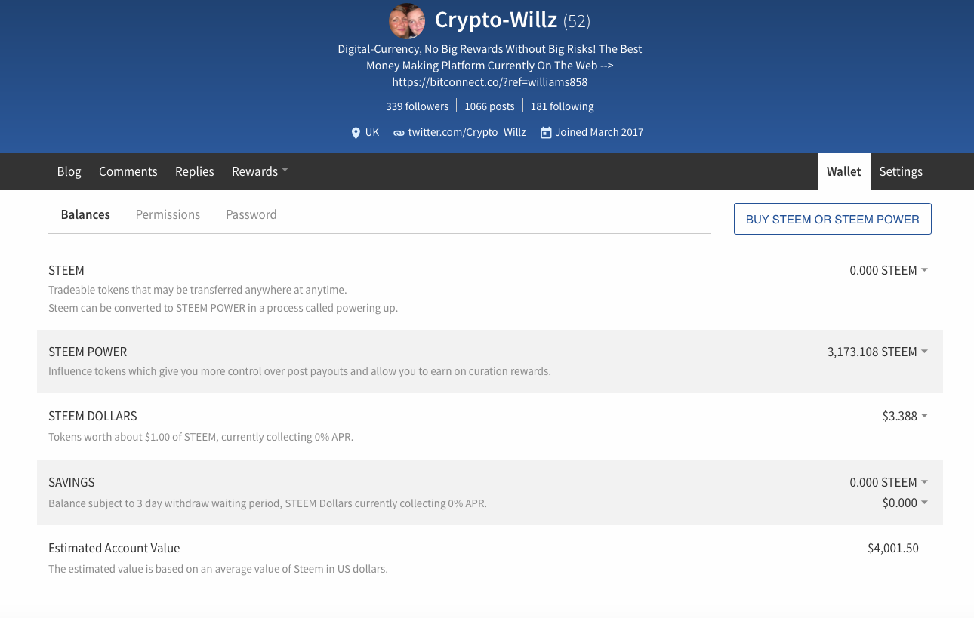
Task: Click the bitconnect.co referral URL text
Action: click(489, 82)
